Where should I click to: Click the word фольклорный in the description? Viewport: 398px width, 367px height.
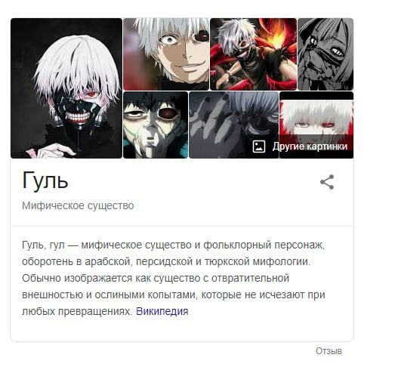237,245
